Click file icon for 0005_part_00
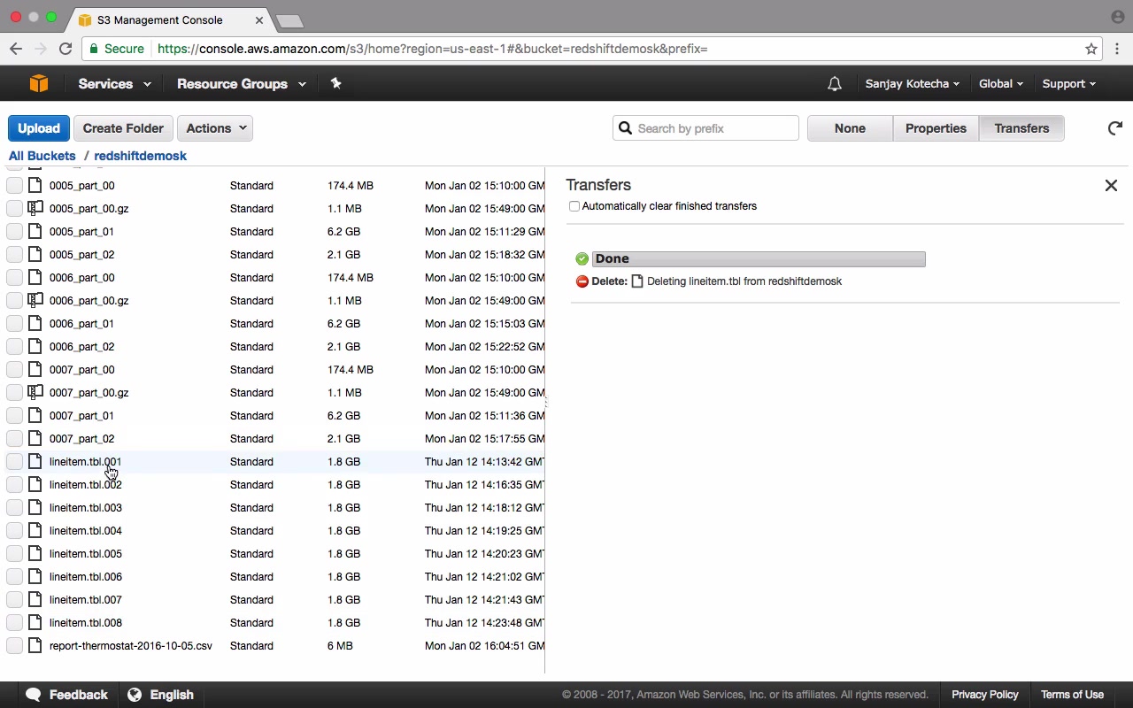 click(x=35, y=185)
